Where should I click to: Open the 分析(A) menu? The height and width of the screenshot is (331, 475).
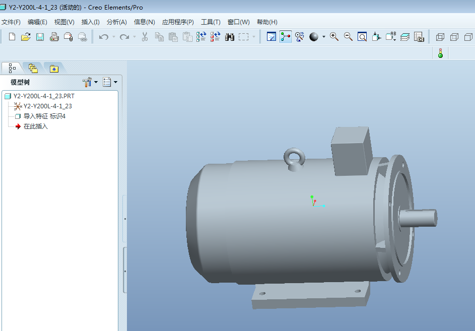(x=117, y=22)
